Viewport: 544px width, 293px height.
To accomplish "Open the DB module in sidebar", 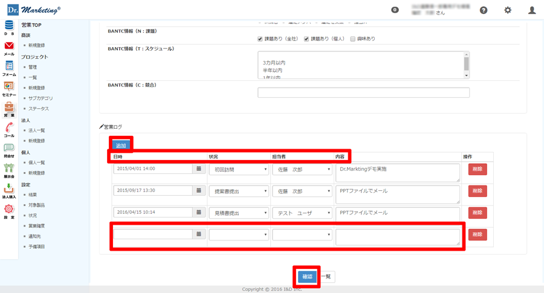I will pos(9,27).
